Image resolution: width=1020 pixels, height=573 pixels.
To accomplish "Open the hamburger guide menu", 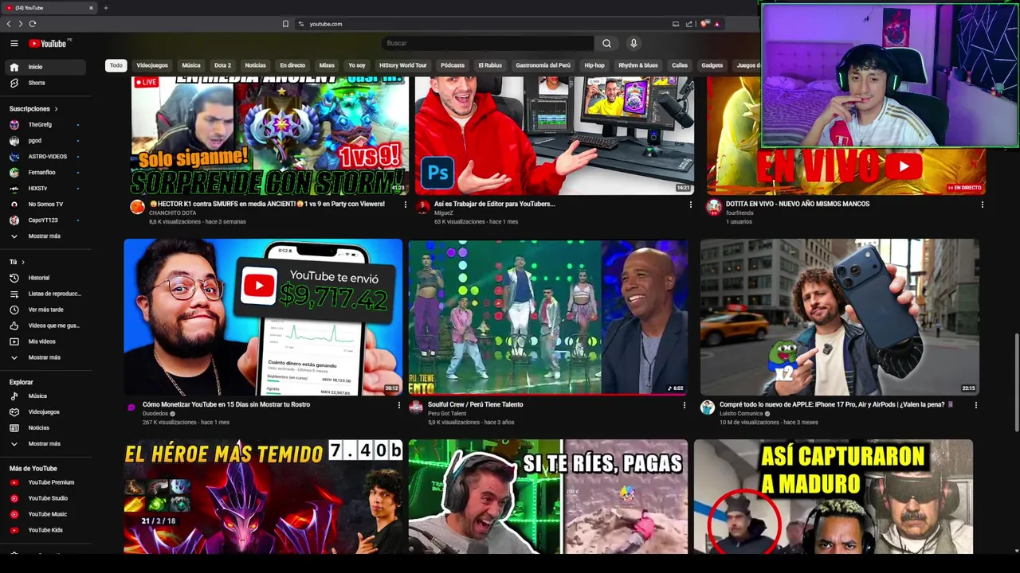I will pyautogui.click(x=14, y=43).
